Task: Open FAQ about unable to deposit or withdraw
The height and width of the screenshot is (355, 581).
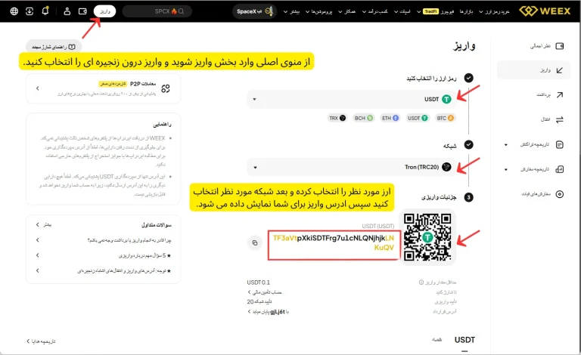Action: [x=104, y=240]
